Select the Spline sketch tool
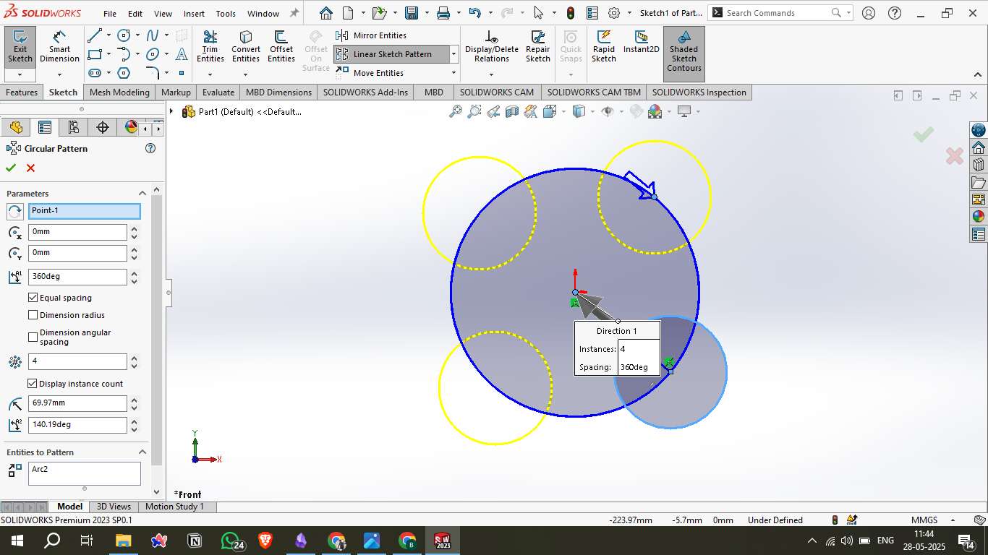 coord(153,35)
